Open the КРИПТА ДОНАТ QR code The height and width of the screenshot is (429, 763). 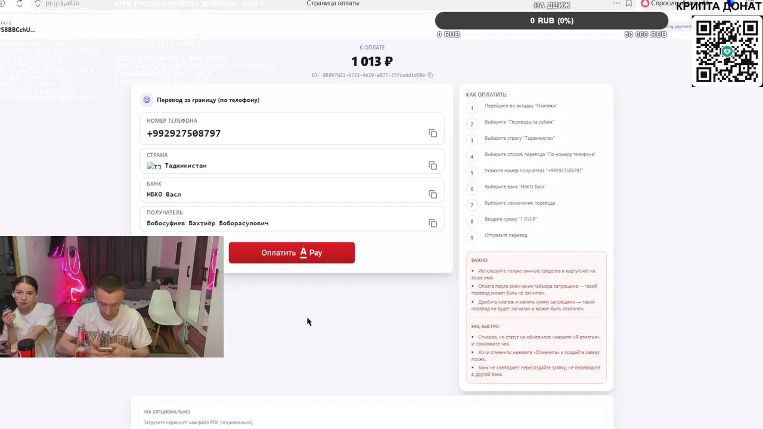(x=727, y=52)
